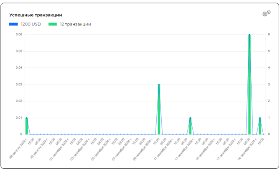Screen dimensions: 280x170
Task: Click the green 12 транзакции legend swatch
Action: pos(53,24)
